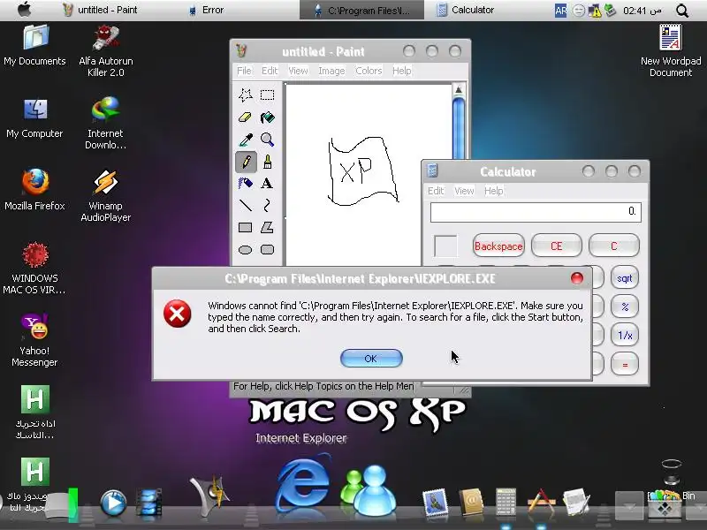The width and height of the screenshot is (707, 530).
Task: Click the 1/x button in Calculator
Action: point(625,336)
